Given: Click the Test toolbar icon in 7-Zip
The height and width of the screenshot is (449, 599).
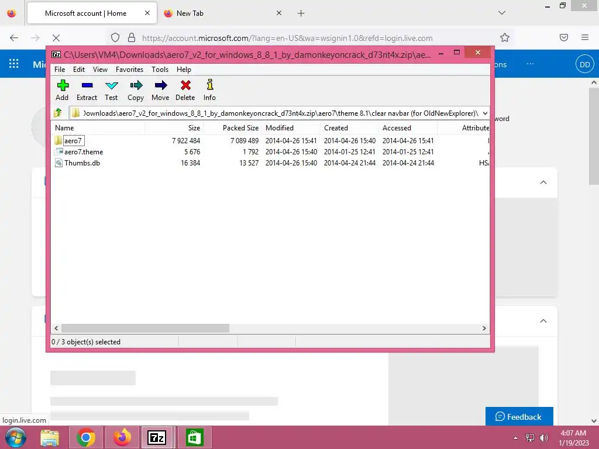Looking at the screenshot, I should click(x=111, y=90).
